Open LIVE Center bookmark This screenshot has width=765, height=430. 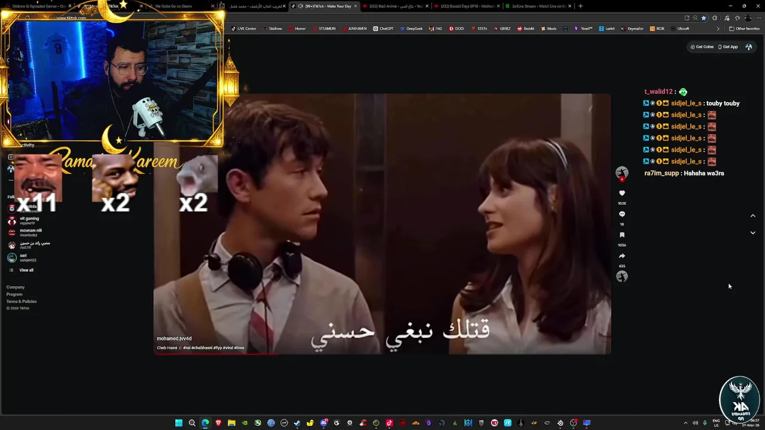click(x=244, y=29)
